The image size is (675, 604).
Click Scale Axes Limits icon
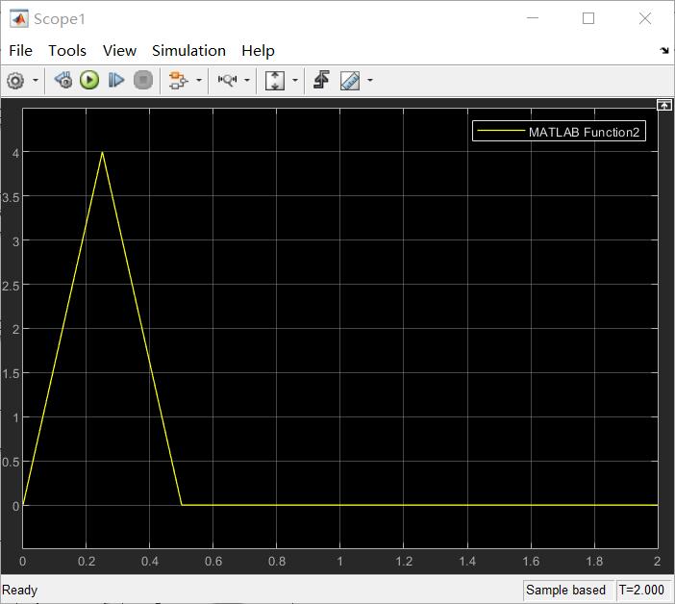click(x=275, y=81)
